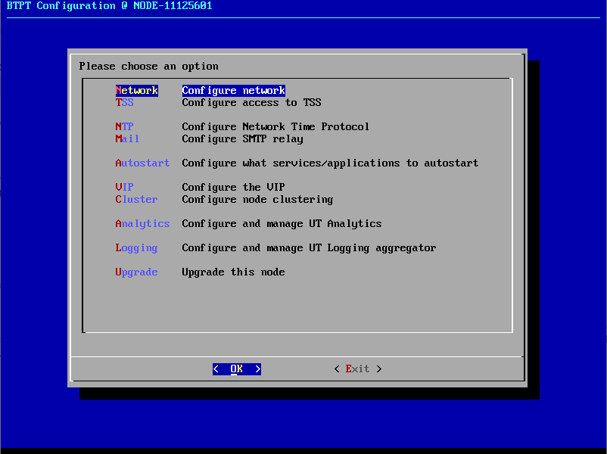Image resolution: width=607 pixels, height=454 pixels.
Task: Click 'Configure Network Time Protocol' description
Action: pos(275,126)
